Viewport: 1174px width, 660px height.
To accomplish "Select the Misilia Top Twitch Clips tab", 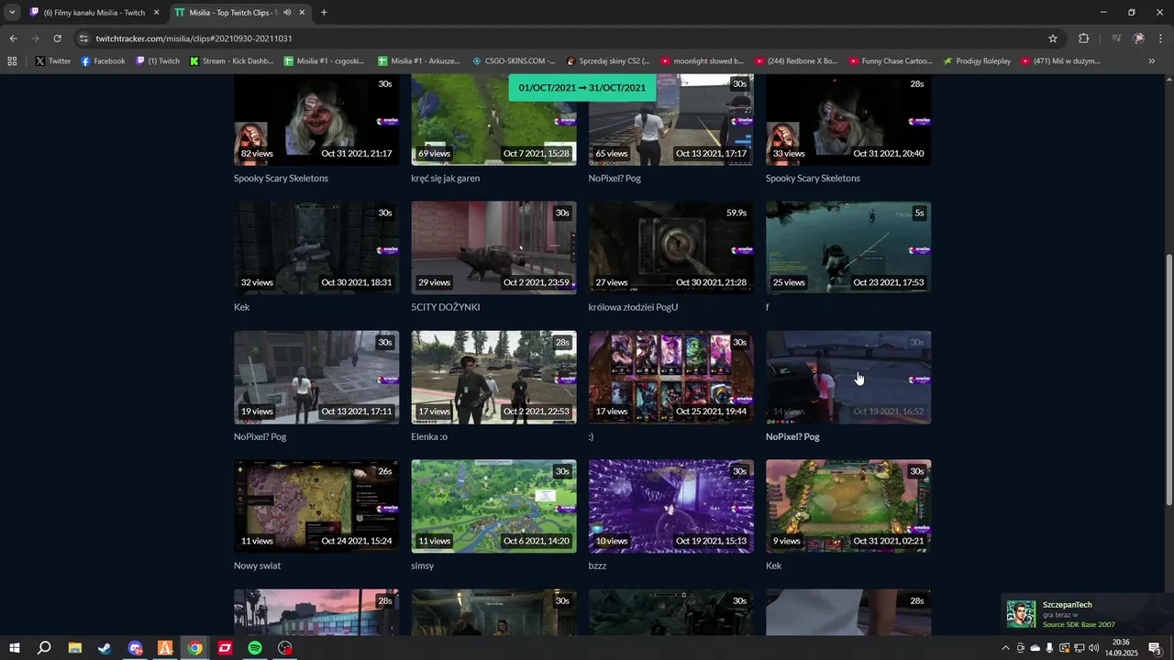I will point(240,12).
